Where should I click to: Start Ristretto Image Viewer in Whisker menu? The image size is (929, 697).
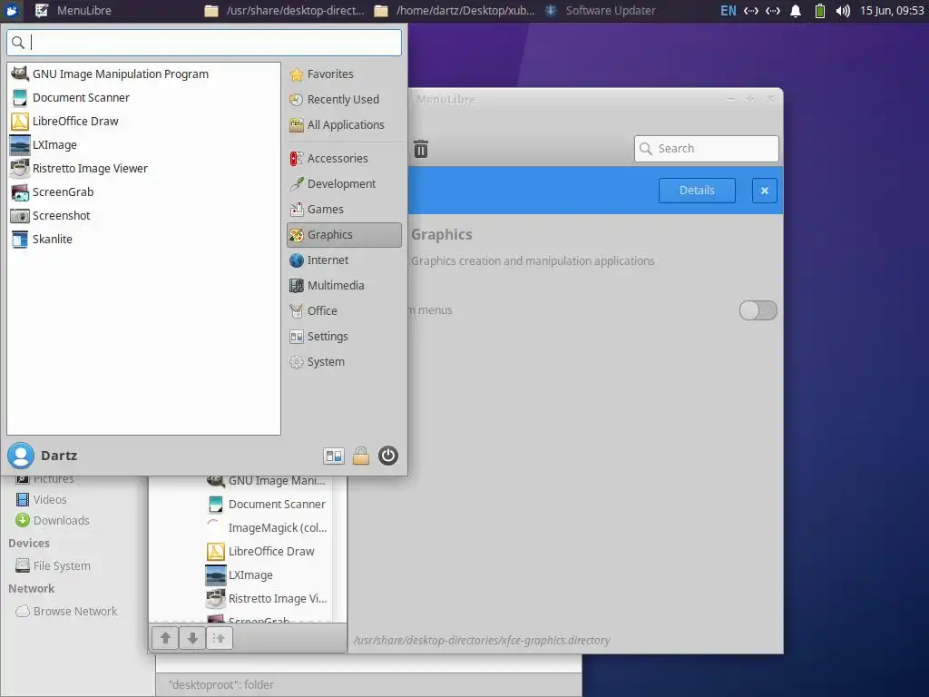coord(143,168)
